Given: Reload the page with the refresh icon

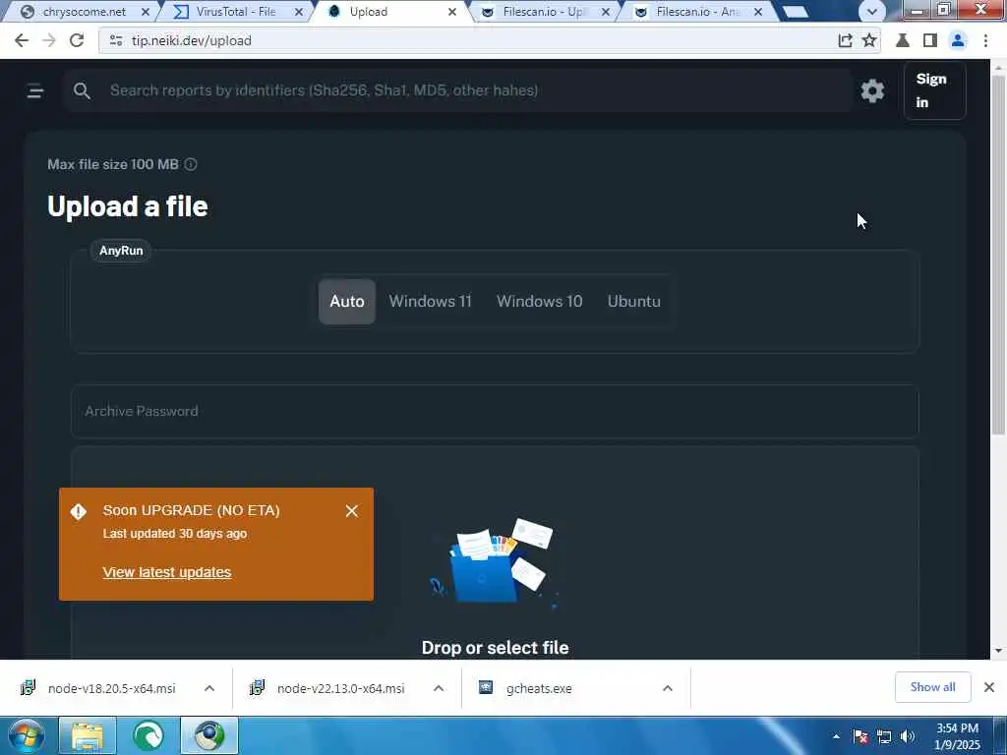Looking at the screenshot, I should [77, 40].
